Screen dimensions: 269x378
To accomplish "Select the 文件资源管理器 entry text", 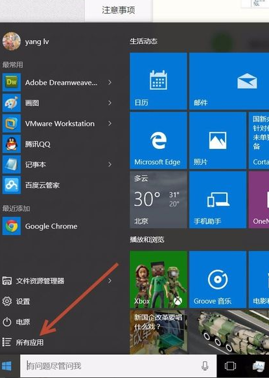I will [x=40, y=281].
